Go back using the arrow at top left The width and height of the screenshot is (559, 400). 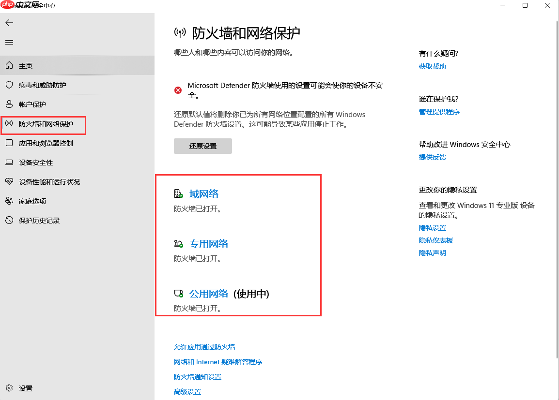coord(9,22)
